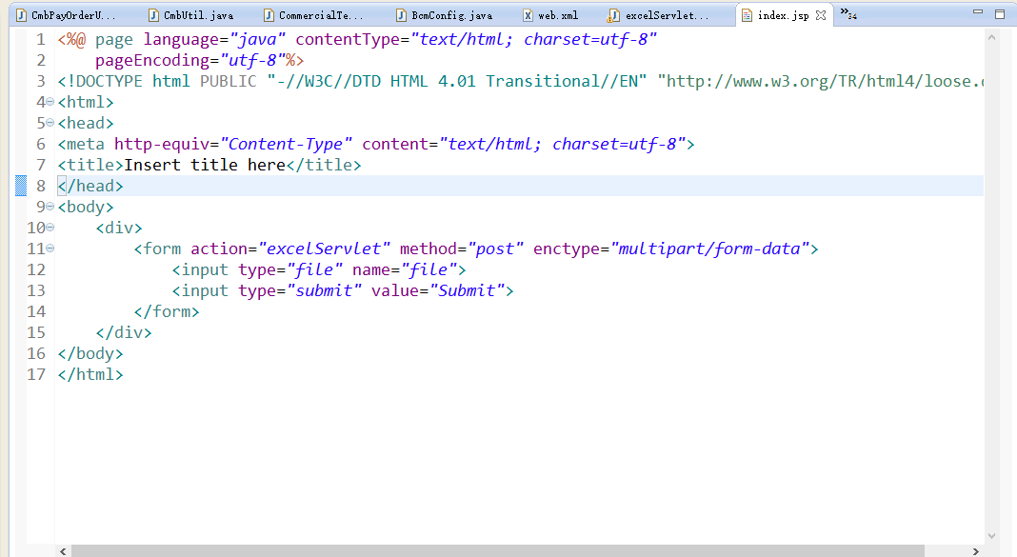The height and width of the screenshot is (557, 1017).
Task: Minimize the editor area
Action: [977, 12]
